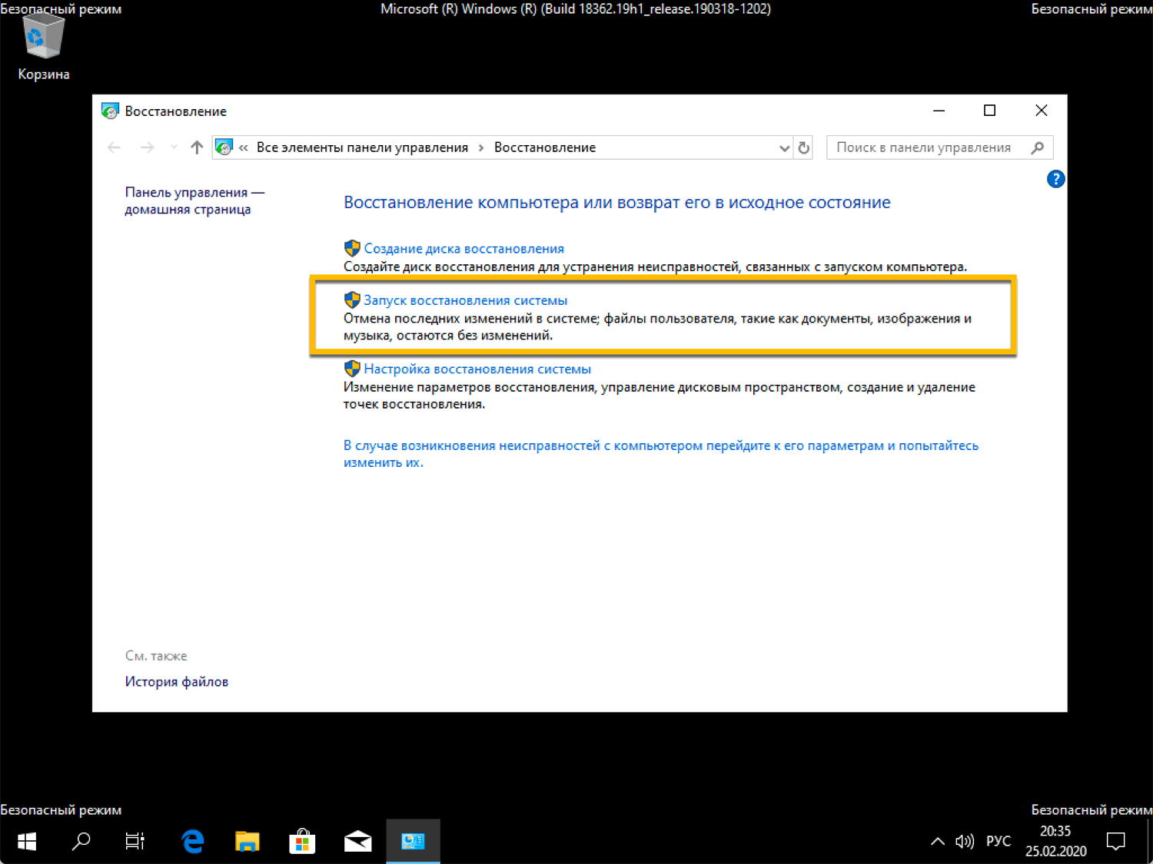Click the volume speaker tray icon
Viewport: 1153px width, 864px height.
tap(965, 842)
